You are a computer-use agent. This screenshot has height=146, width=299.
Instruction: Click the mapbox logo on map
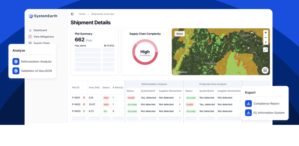click(x=180, y=72)
